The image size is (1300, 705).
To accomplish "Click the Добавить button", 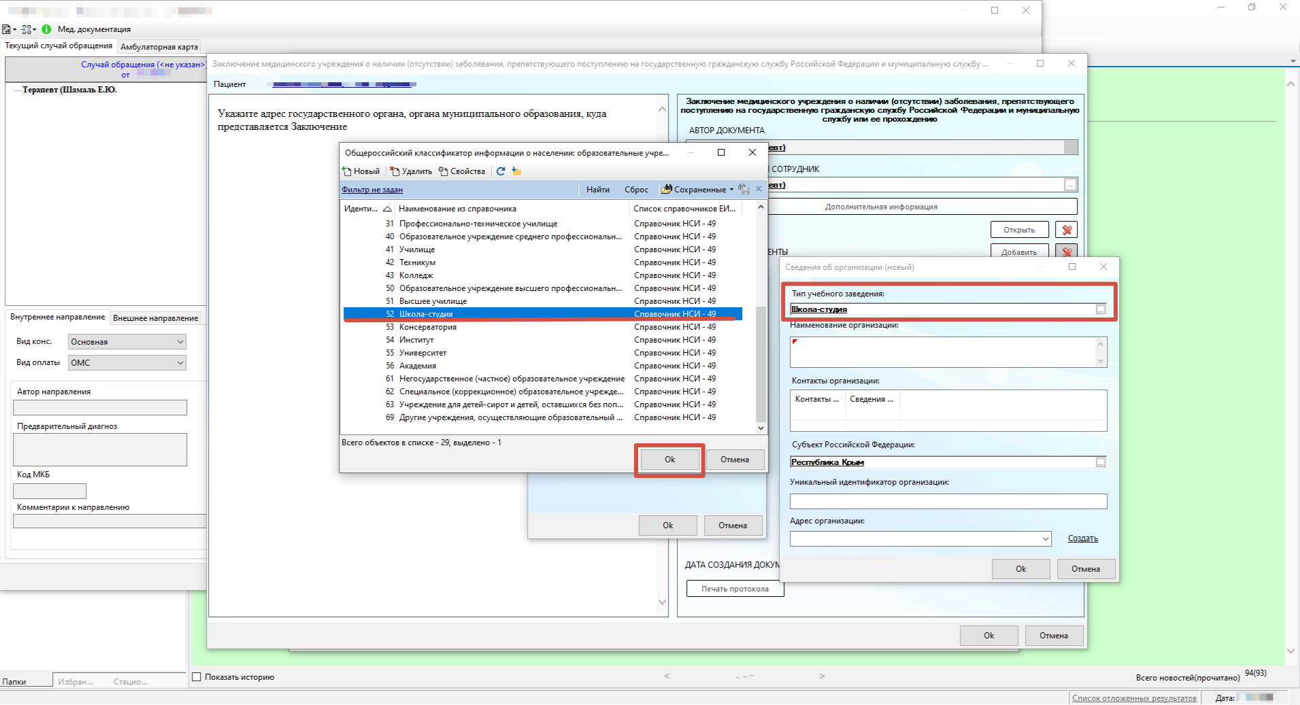I will click(1019, 252).
